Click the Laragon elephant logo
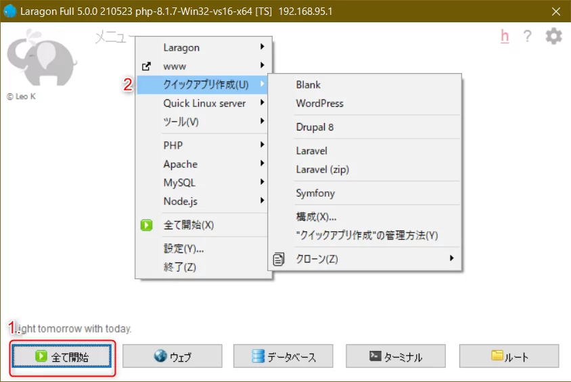The width and height of the screenshot is (571, 382). pos(41,57)
